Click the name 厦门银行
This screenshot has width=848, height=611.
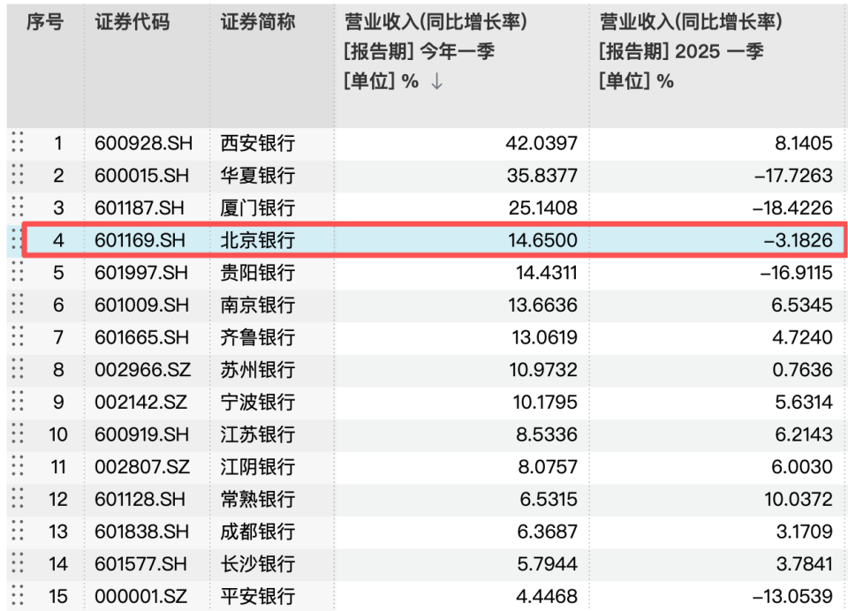coord(258,208)
